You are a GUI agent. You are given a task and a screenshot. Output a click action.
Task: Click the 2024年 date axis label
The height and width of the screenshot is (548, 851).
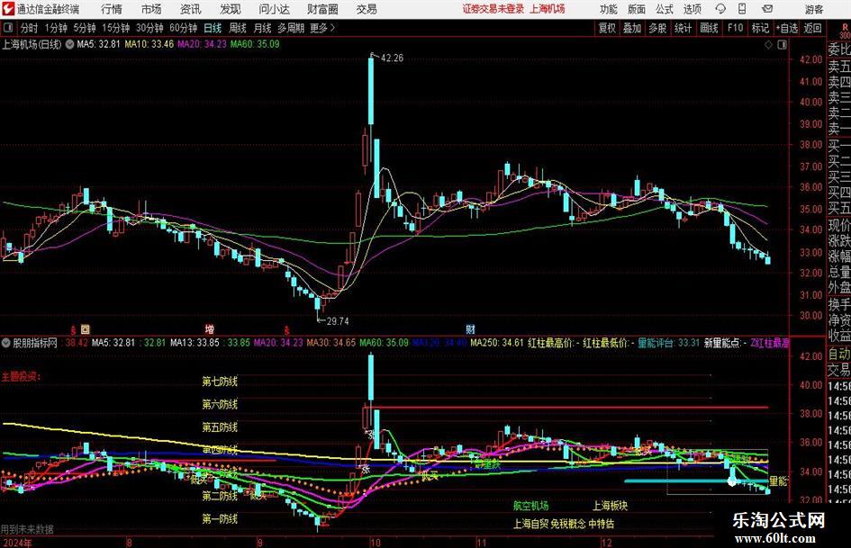click(x=16, y=543)
